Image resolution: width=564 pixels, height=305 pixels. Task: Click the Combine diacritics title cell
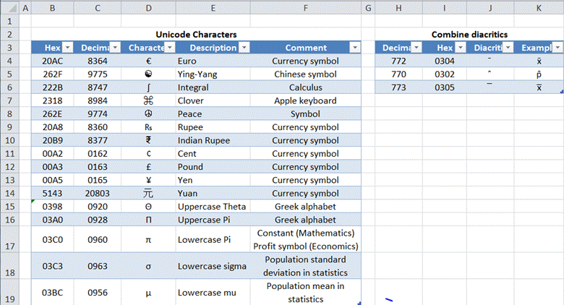pyautogui.click(x=469, y=34)
